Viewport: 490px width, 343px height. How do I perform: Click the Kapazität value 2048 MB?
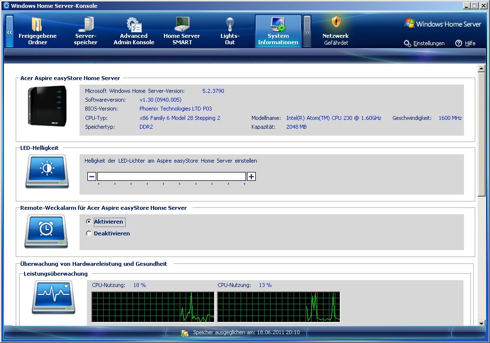[x=296, y=127]
